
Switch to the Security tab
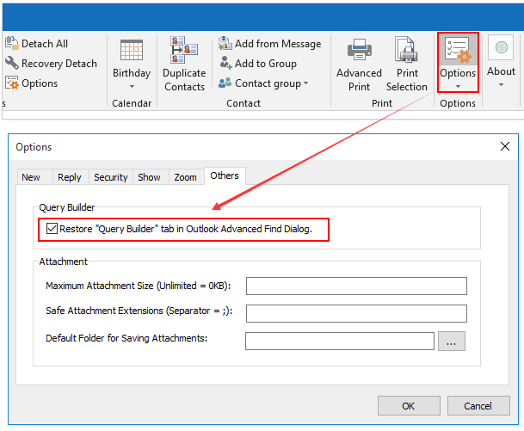pyautogui.click(x=110, y=177)
